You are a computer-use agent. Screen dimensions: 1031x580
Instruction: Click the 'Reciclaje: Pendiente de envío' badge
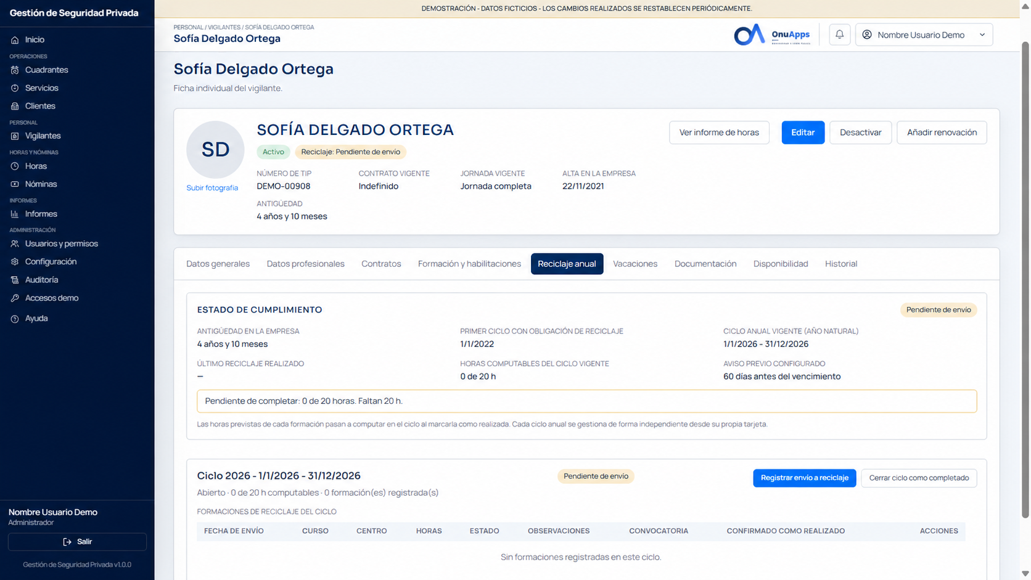350,152
